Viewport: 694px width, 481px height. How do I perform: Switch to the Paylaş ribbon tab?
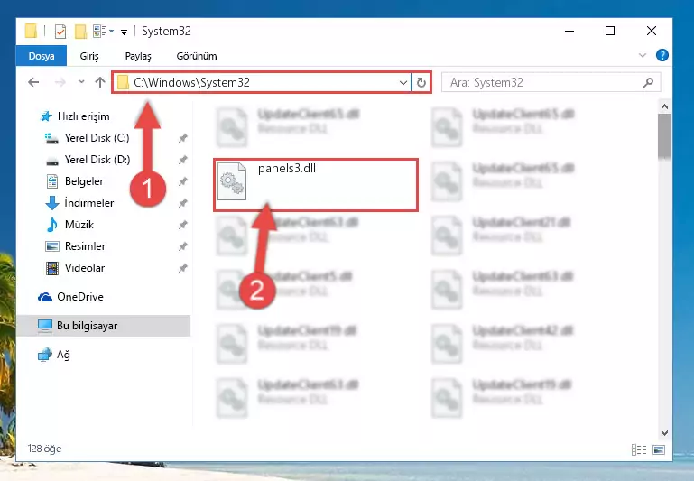(138, 56)
